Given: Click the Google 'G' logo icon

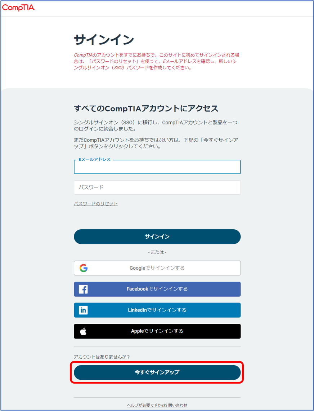Looking at the screenshot, I should (84, 268).
